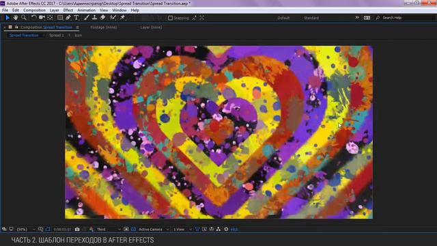Open the Active Camera dropdown
The image size is (437, 246).
pyautogui.click(x=154, y=230)
